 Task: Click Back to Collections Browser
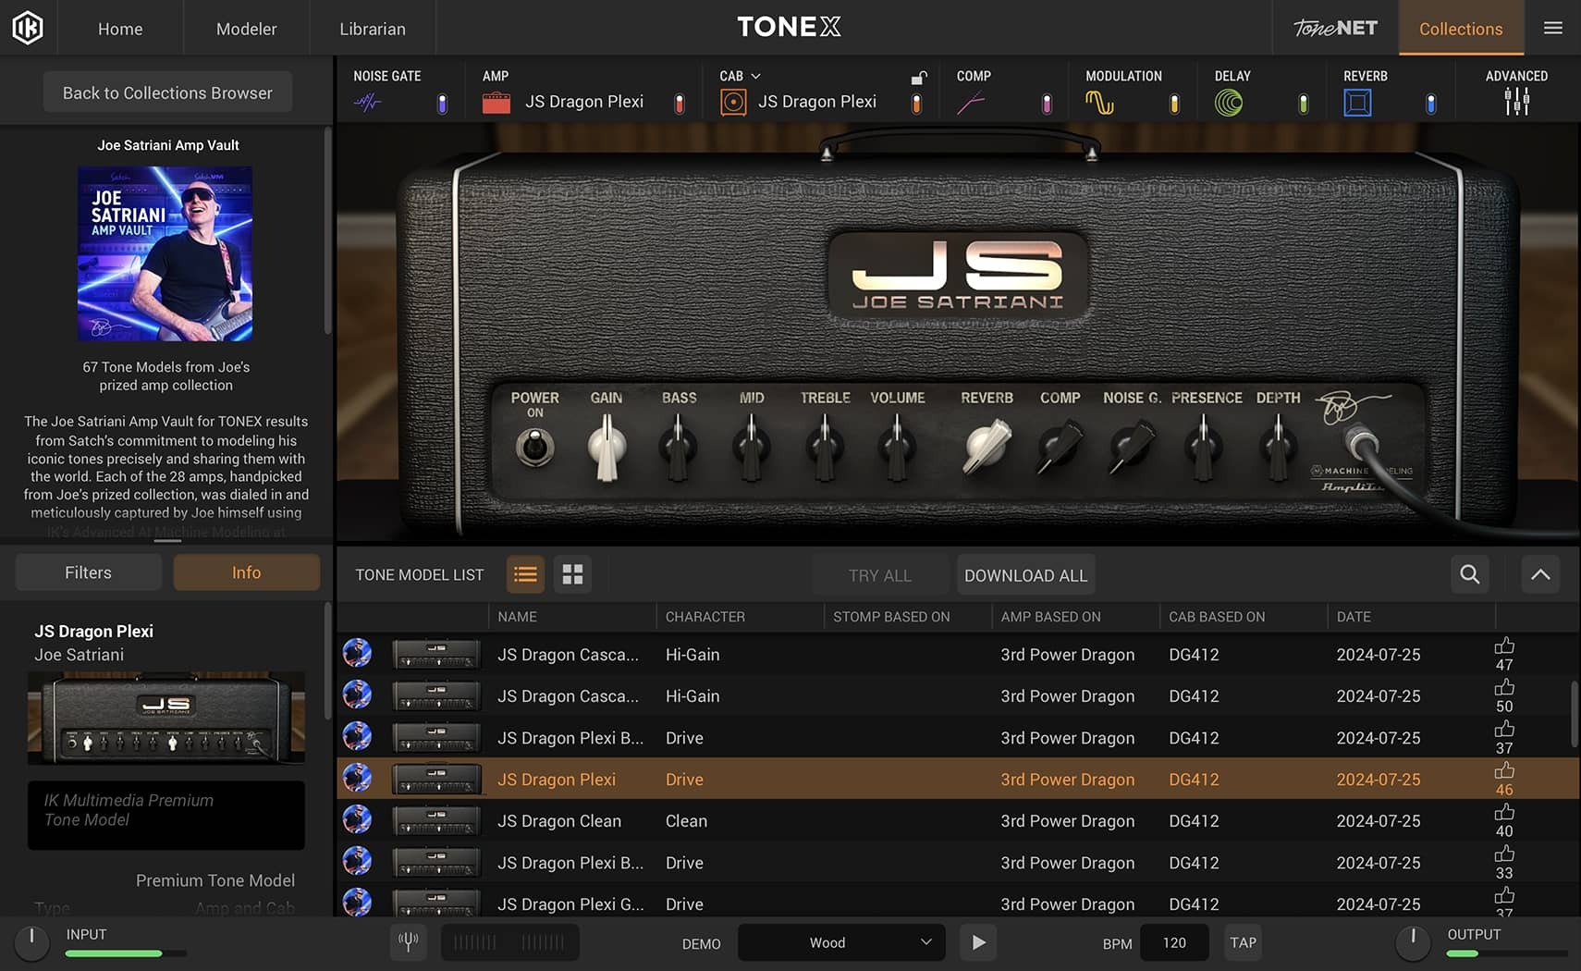[x=167, y=92]
